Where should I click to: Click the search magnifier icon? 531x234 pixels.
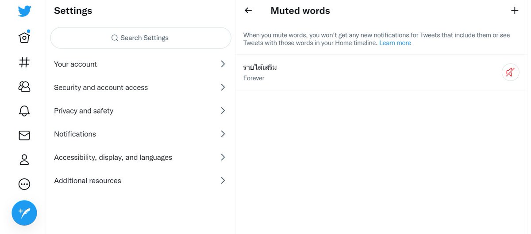[115, 38]
